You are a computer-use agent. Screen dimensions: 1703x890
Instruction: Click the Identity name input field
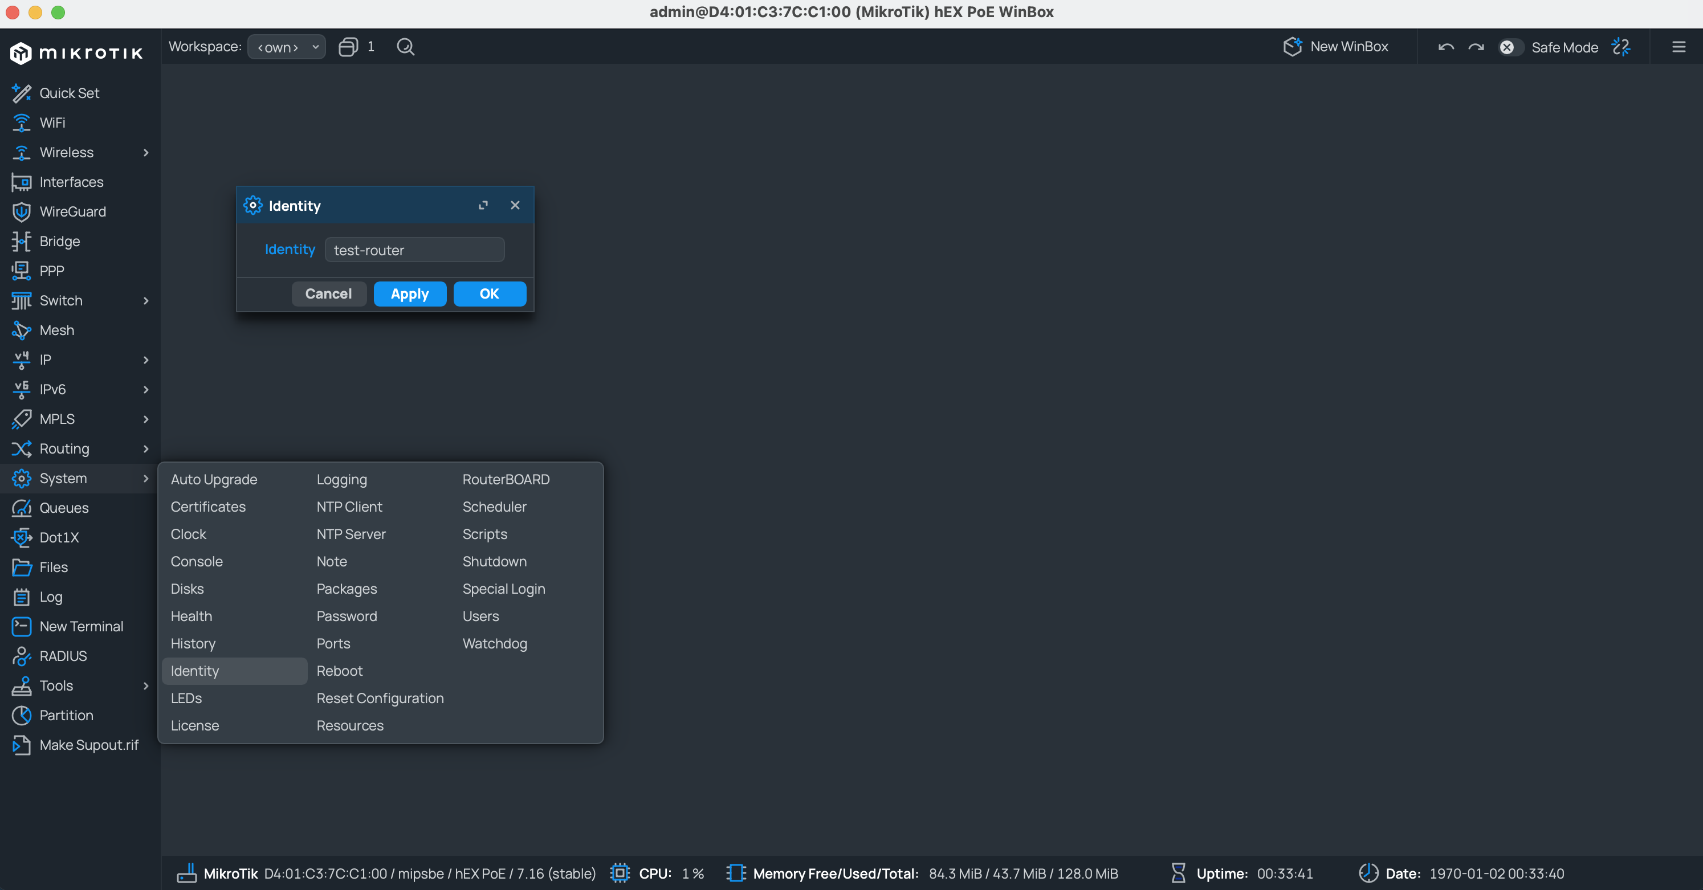coord(414,250)
